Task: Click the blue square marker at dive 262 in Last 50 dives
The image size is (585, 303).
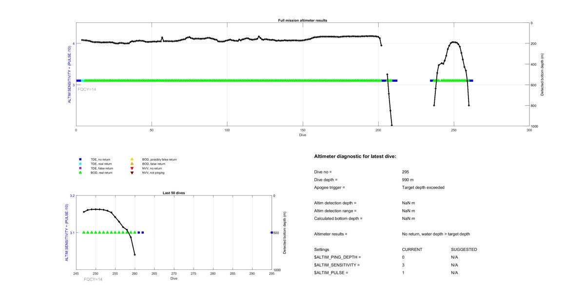Action: 142,232
